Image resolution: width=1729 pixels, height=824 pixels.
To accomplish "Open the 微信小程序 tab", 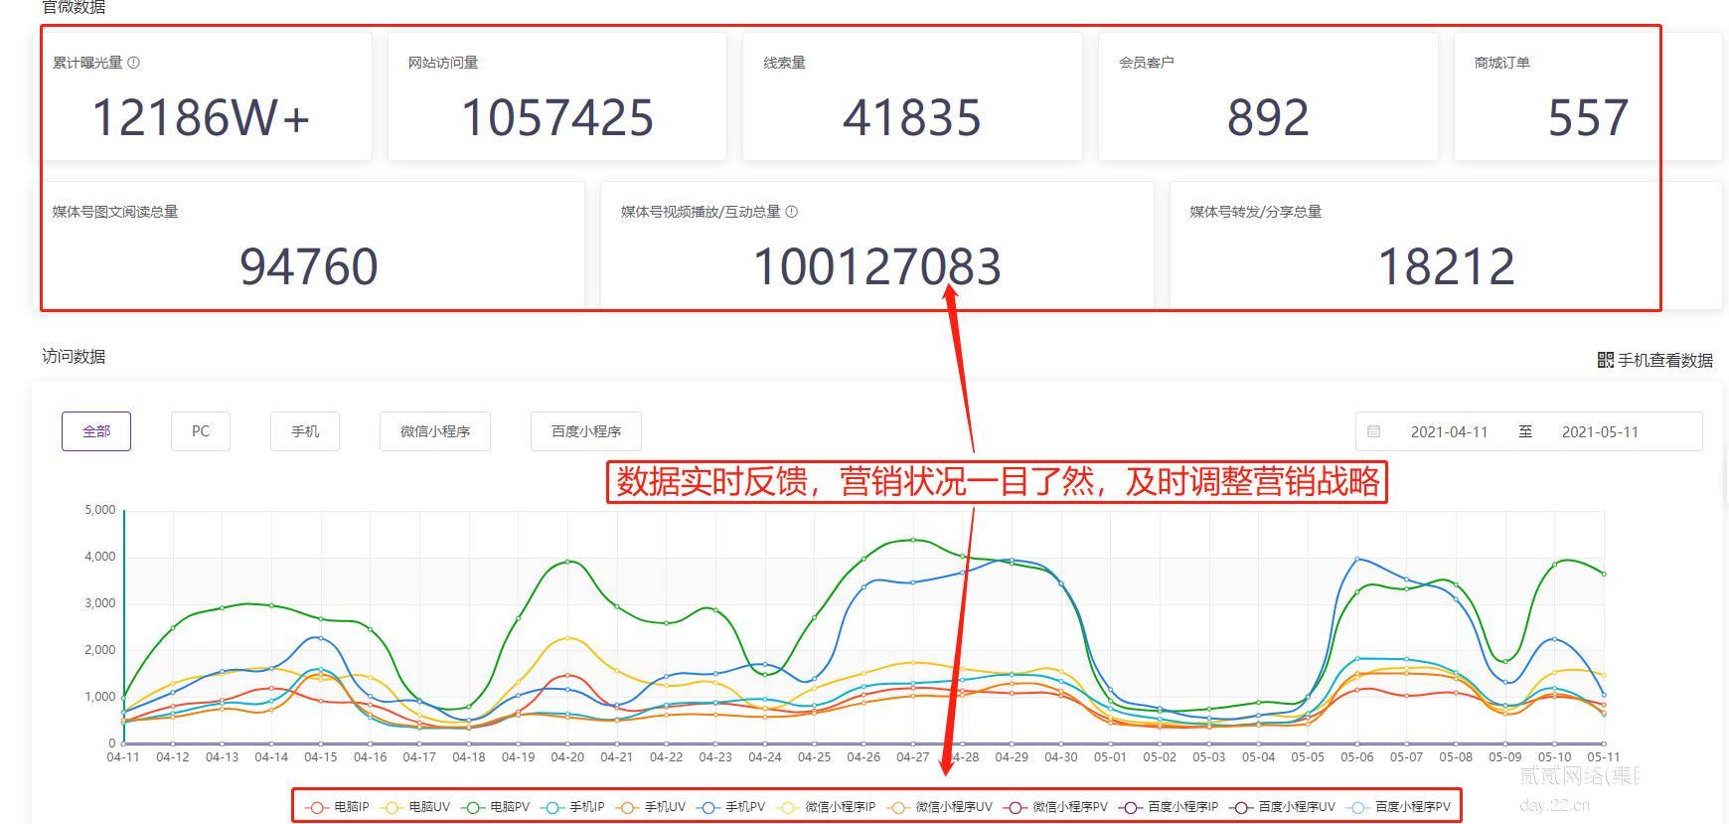I will (x=435, y=431).
